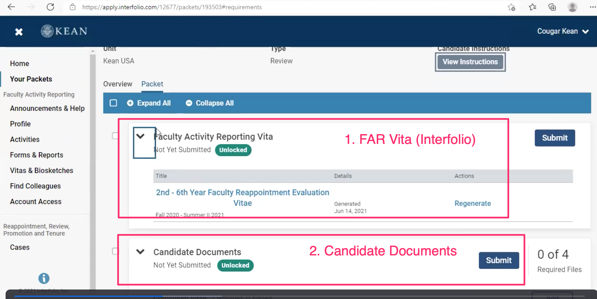
Task: Reload the page with the refresh icon
Action: click(x=50, y=7)
